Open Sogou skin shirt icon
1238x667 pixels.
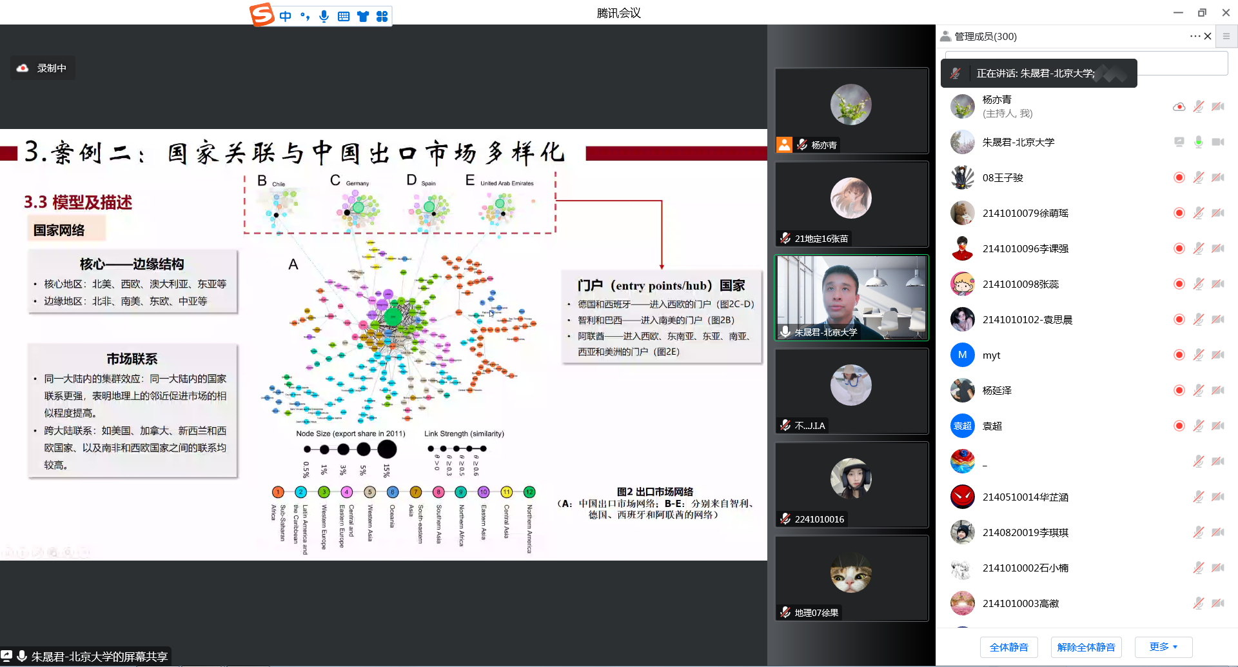pos(363,16)
